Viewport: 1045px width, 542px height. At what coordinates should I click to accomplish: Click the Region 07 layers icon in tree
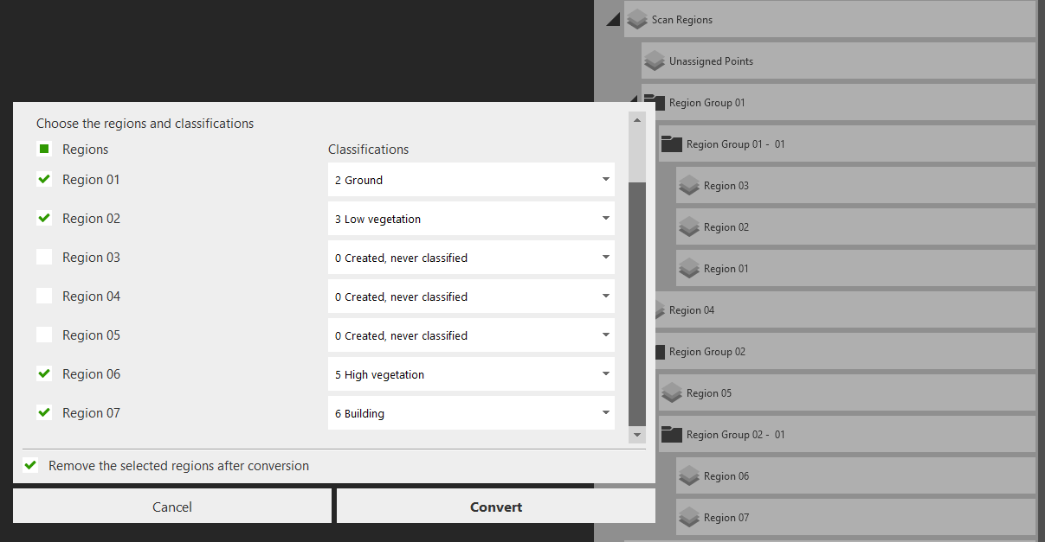tap(689, 517)
